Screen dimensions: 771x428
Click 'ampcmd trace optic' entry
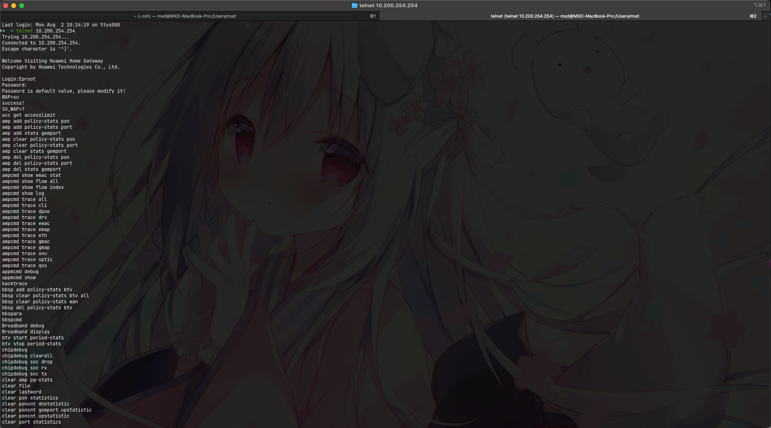click(x=27, y=260)
